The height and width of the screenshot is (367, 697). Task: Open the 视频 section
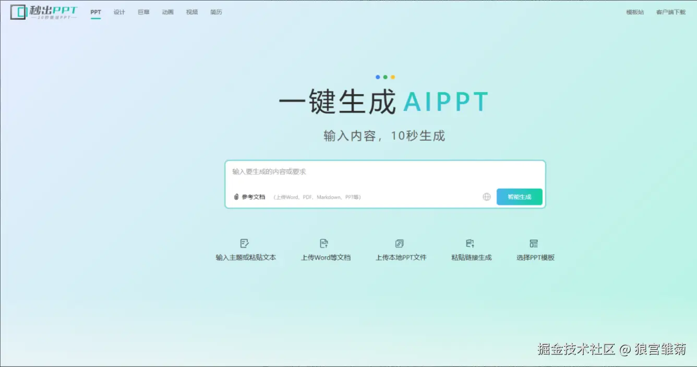[x=191, y=12]
